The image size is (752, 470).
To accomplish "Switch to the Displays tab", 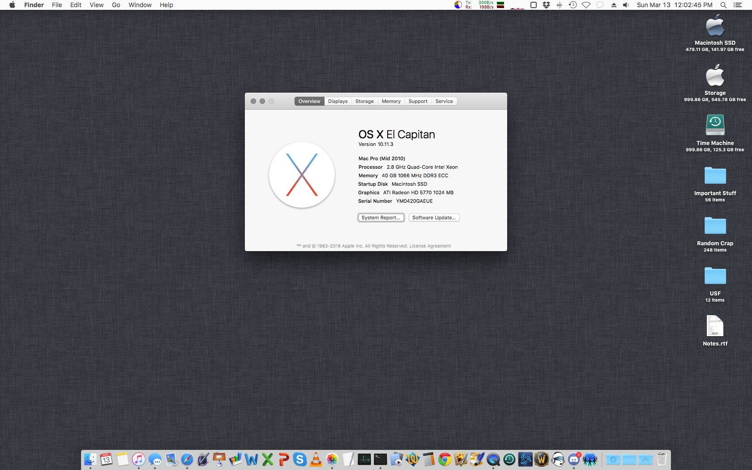I will [338, 101].
